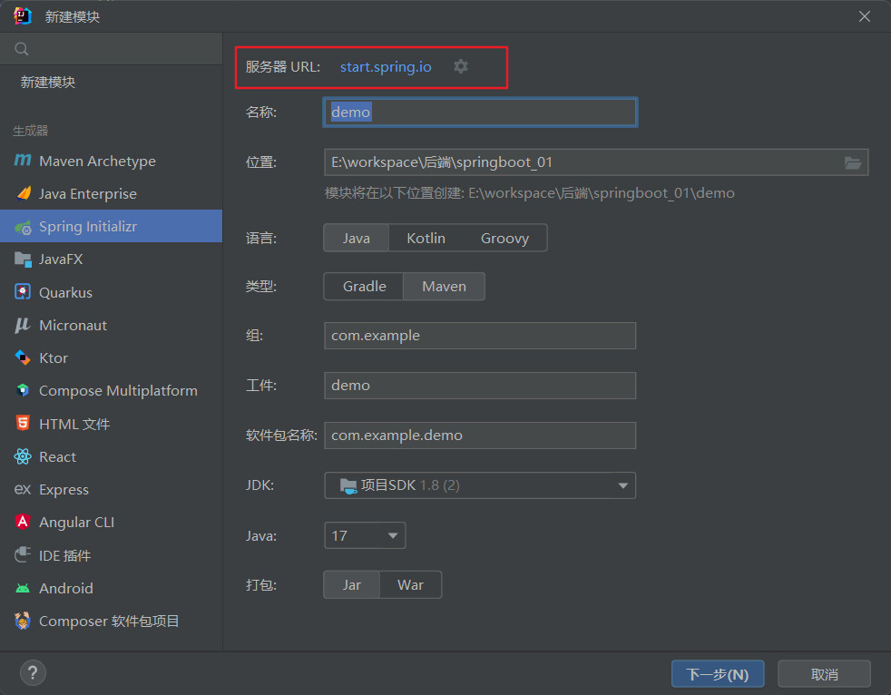Click the Composer package project icon
This screenshot has height=695, width=891.
point(23,621)
